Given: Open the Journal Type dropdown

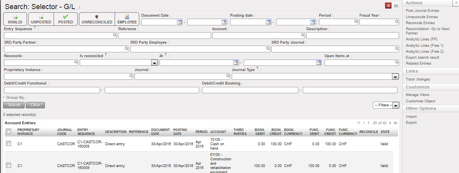Looking at the screenshot, I should pyautogui.click(x=395, y=77).
